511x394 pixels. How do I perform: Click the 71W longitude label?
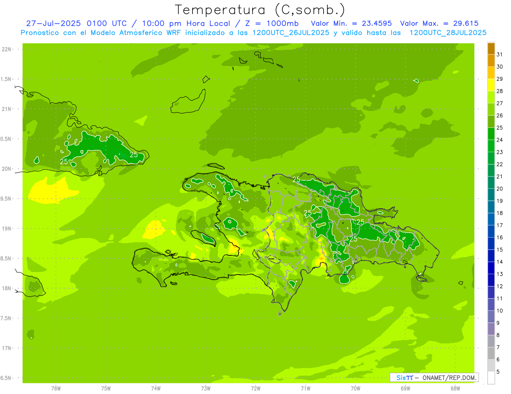point(305,388)
